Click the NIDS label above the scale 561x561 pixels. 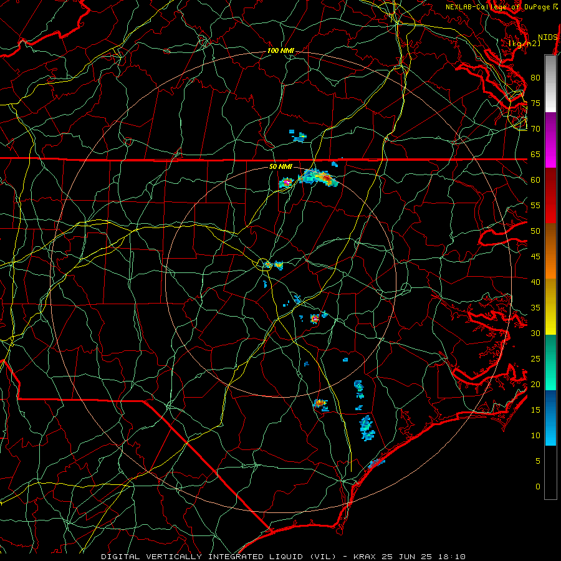pos(548,37)
